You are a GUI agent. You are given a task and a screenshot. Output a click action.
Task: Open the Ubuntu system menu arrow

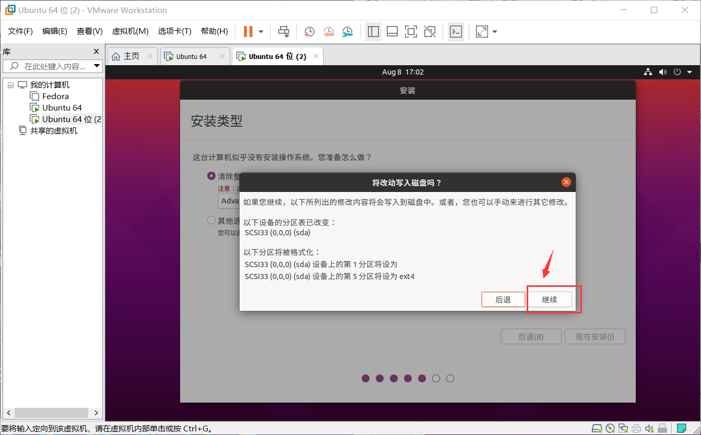[x=690, y=72]
